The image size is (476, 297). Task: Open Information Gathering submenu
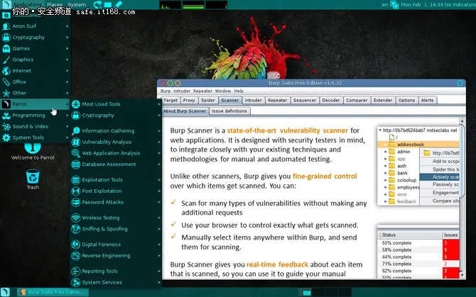[116, 131]
